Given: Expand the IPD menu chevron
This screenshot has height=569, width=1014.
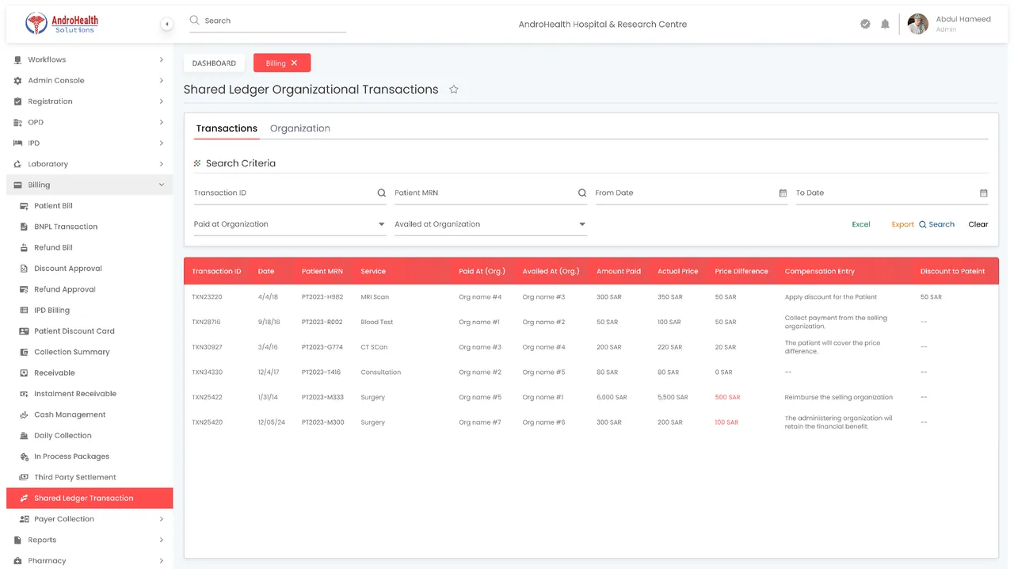Looking at the screenshot, I should pyautogui.click(x=161, y=143).
